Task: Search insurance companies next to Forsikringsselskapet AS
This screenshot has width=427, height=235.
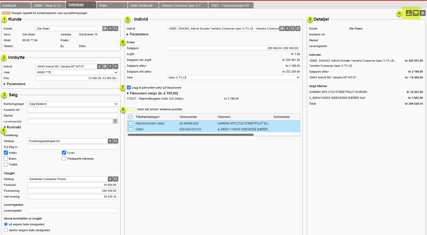Action: click(x=116, y=141)
